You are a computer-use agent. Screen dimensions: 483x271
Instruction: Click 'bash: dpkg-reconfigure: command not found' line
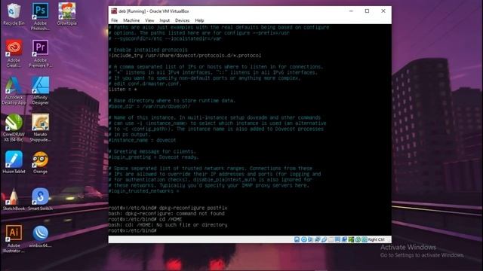[166, 214]
